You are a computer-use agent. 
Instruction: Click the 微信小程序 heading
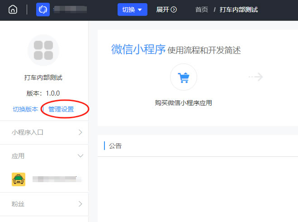click(x=138, y=49)
